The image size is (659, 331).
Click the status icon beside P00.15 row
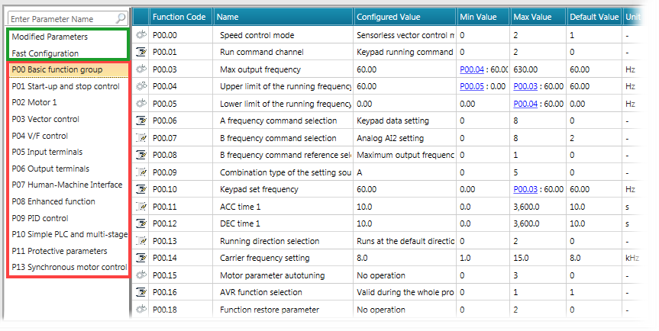click(x=141, y=275)
